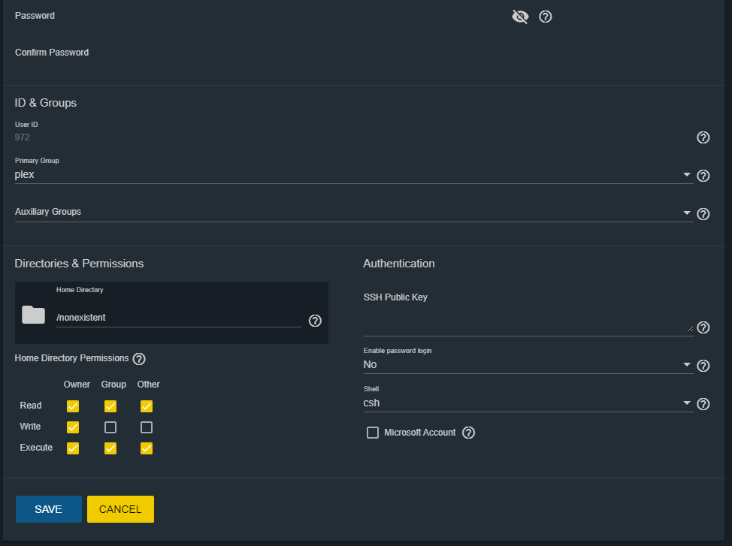Screen dimensions: 732x546
Task: Open Auxiliary Groups help tooltip
Action: coord(703,214)
